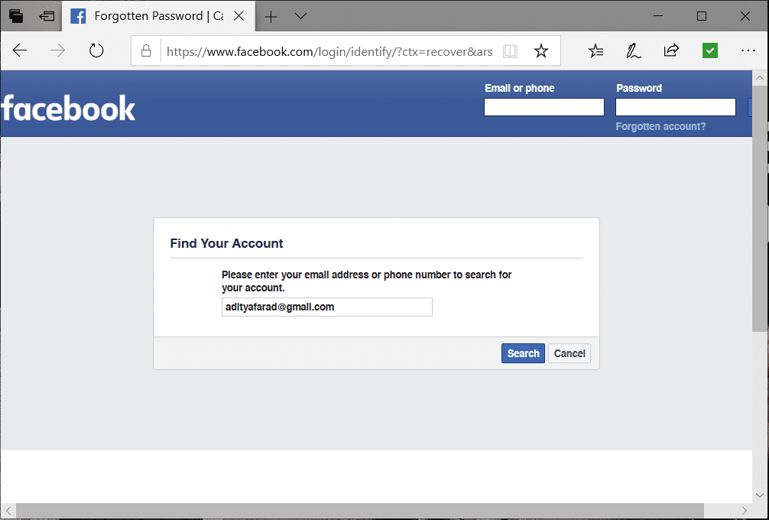Expand the tab preview chevron
769x520 pixels.
(300, 16)
